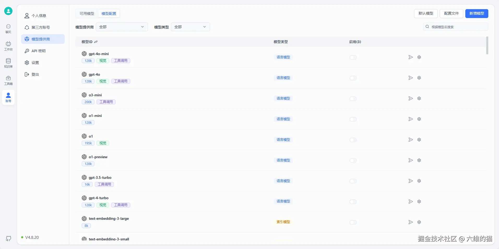Run the test icon for o1-preview
This screenshot has height=249, width=499.
tap(411, 160)
